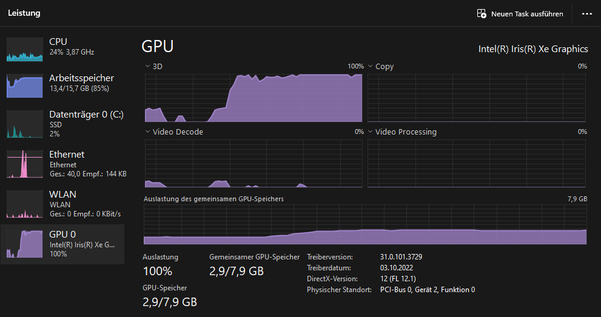
Task: Open the 3D engine dropdown chevron
Action: coord(147,66)
